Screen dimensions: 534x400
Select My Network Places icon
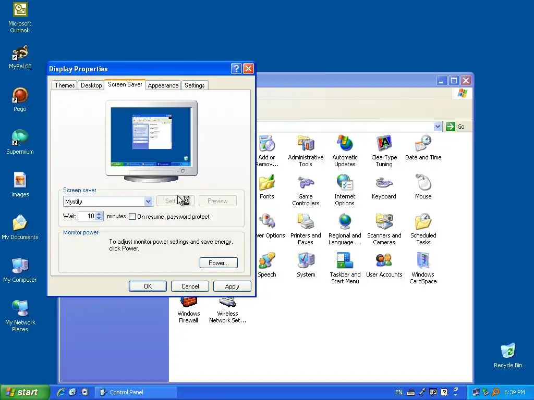click(20, 316)
